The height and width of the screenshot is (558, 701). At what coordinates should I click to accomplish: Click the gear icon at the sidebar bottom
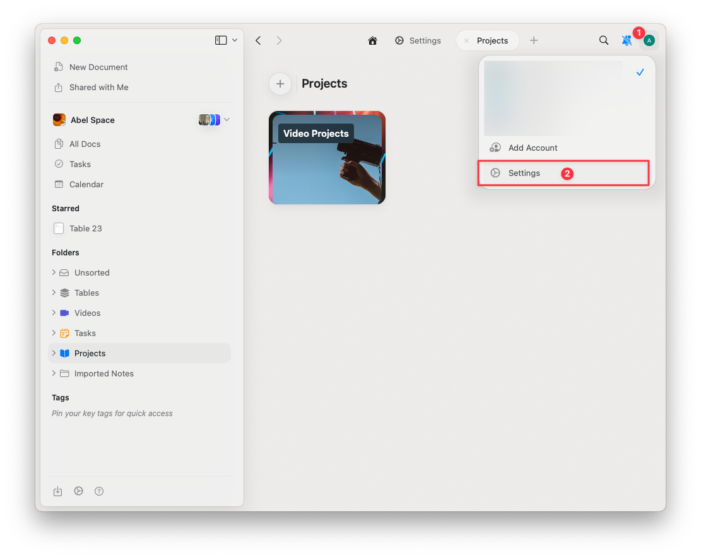[x=78, y=491]
